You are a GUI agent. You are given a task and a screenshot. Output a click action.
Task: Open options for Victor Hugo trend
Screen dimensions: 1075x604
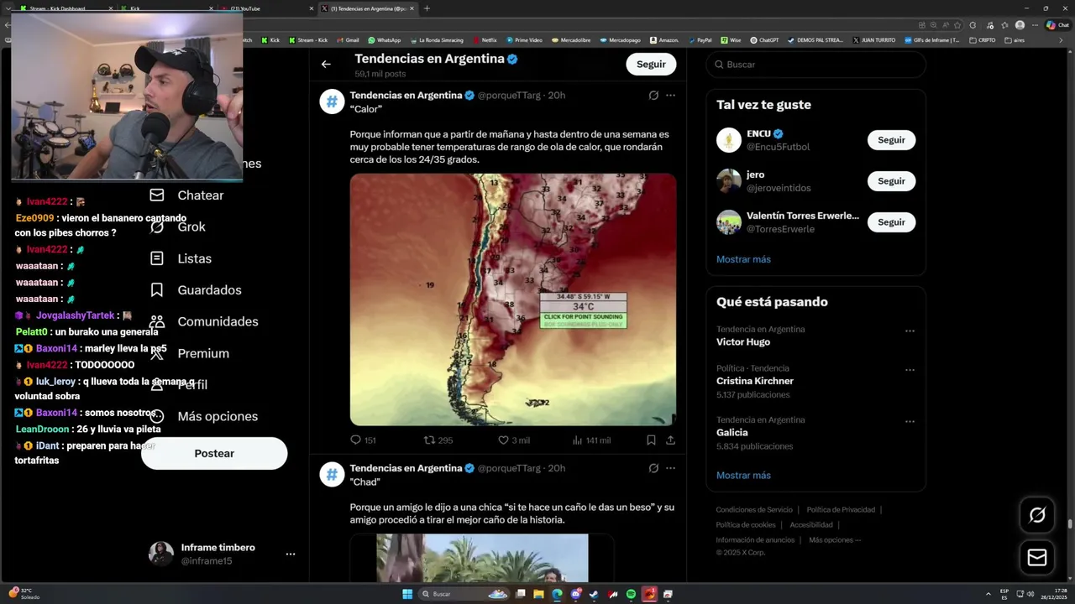tap(910, 331)
